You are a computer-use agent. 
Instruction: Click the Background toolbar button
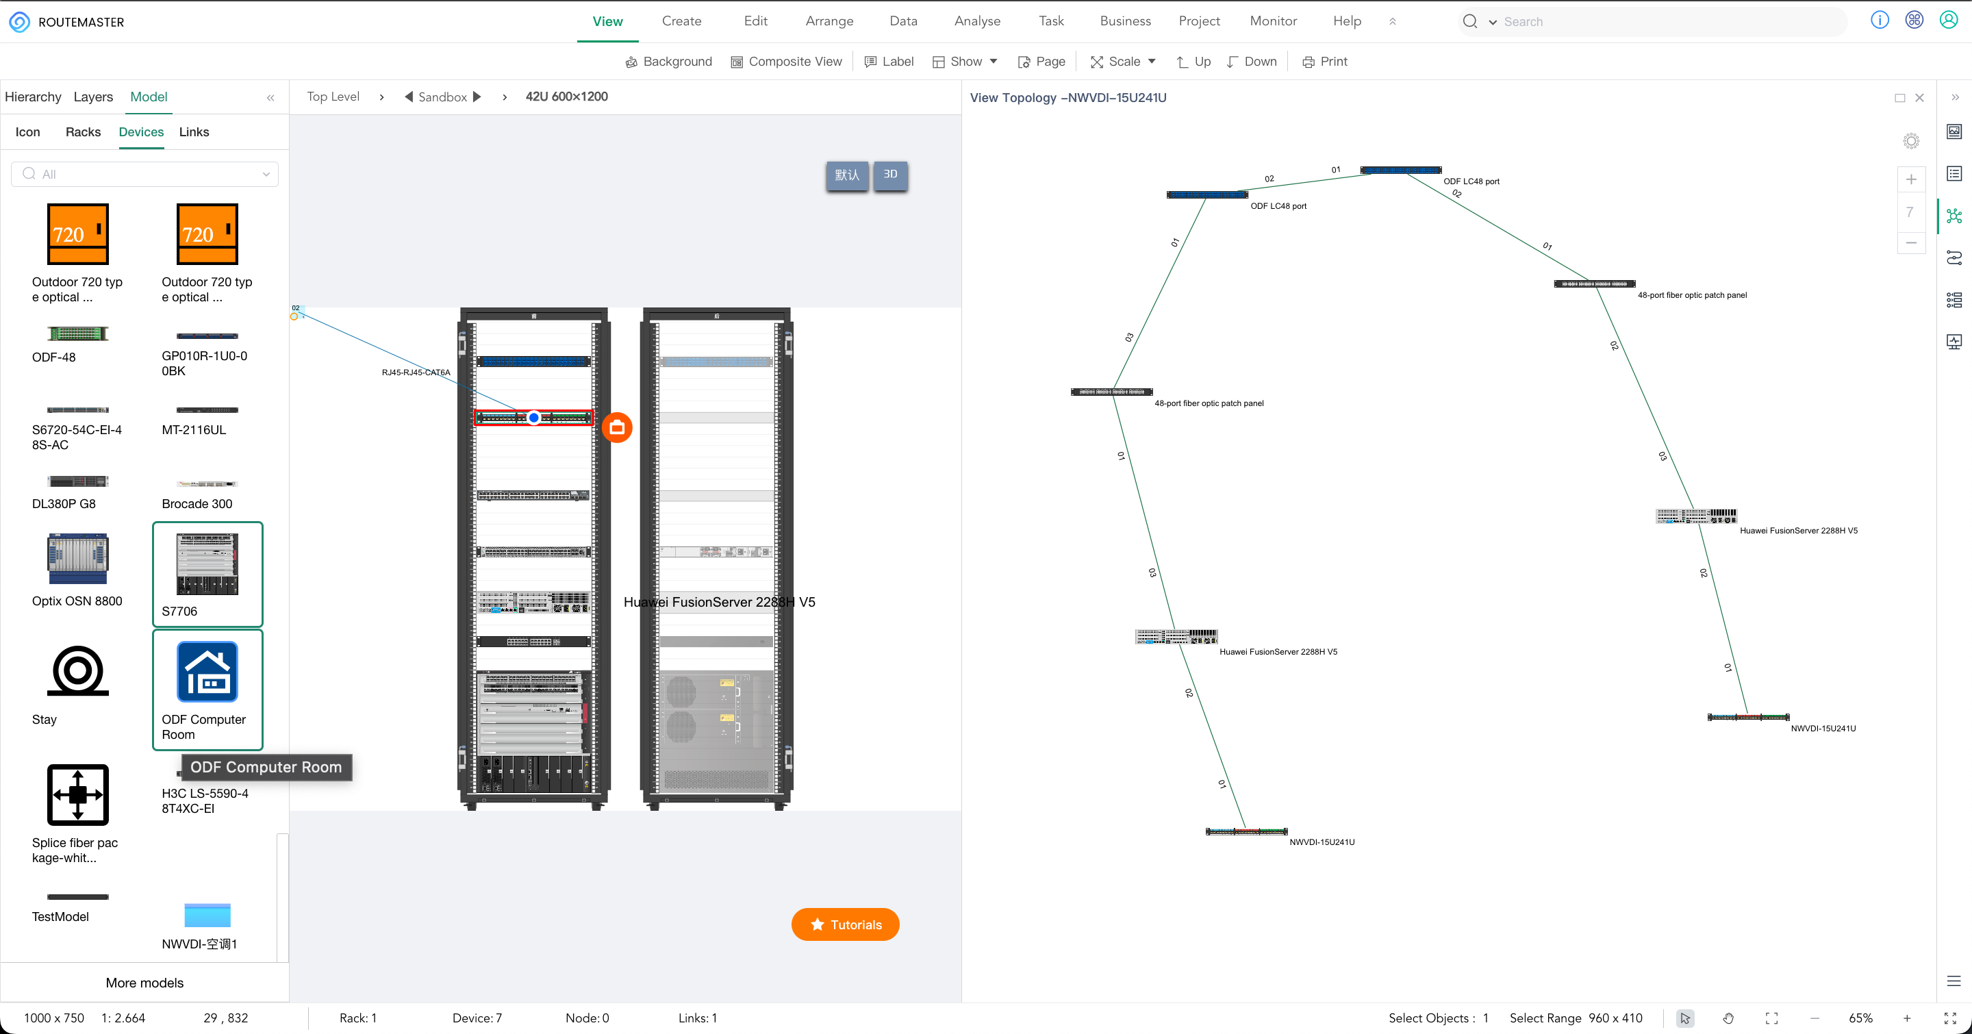tap(668, 61)
